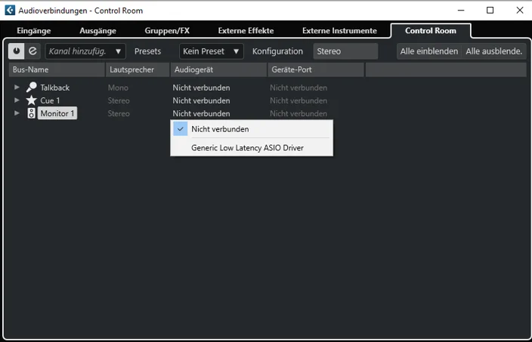532x342 pixels.
Task: Click the Cubase app icon in title bar
Action: tap(10, 10)
